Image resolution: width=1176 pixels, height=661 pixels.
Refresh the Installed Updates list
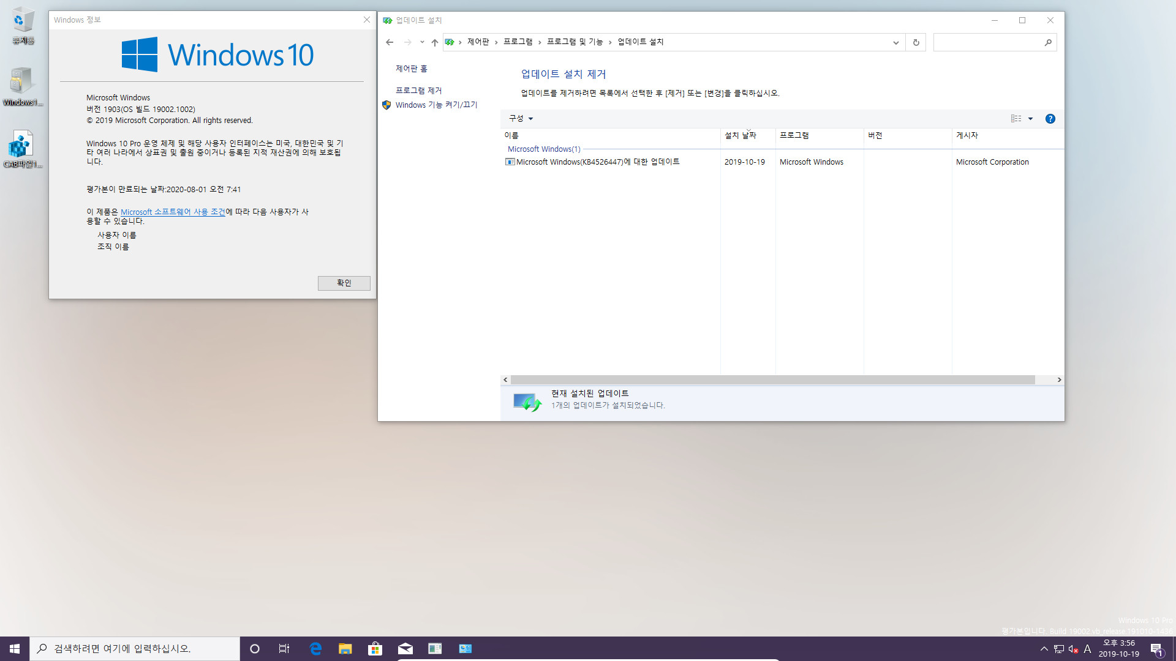[916, 42]
